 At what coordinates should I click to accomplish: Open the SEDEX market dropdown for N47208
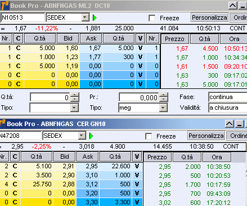point(82,136)
